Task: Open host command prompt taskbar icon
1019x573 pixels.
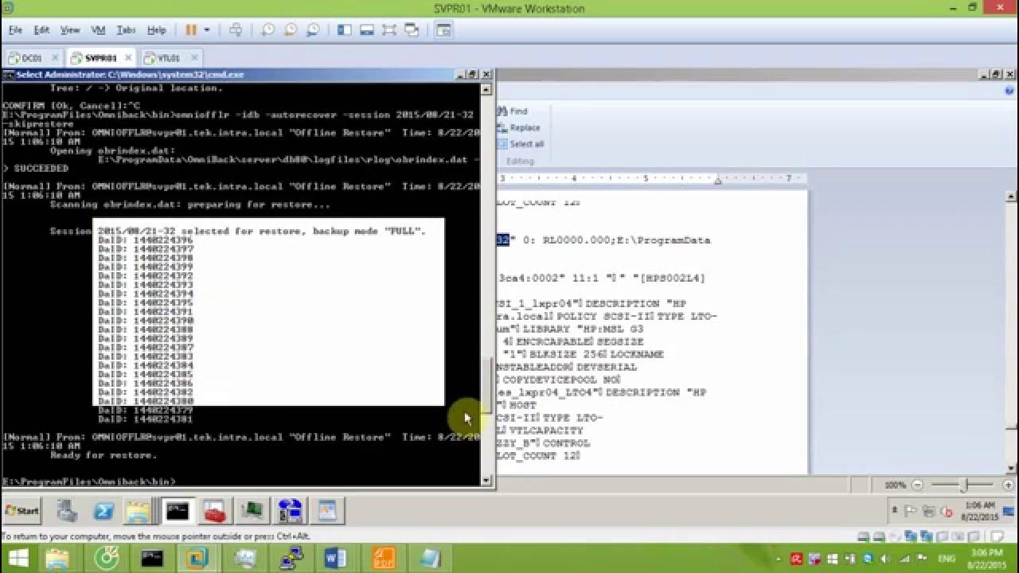Action: tap(151, 558)
